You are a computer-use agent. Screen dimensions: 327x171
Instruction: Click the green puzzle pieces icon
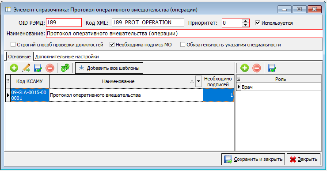click(x=65, y=68)
